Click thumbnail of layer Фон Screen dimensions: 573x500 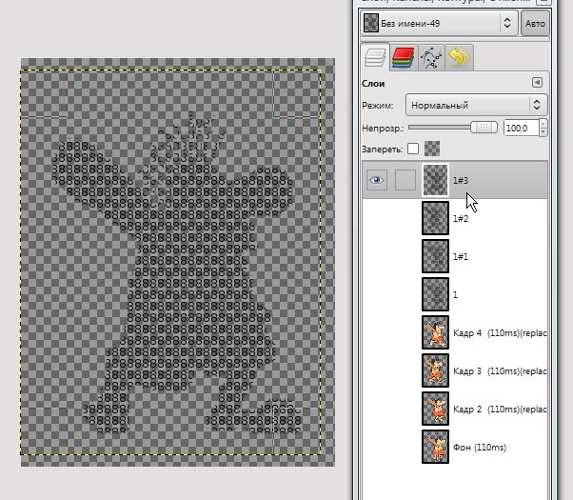tap(435, 447)
